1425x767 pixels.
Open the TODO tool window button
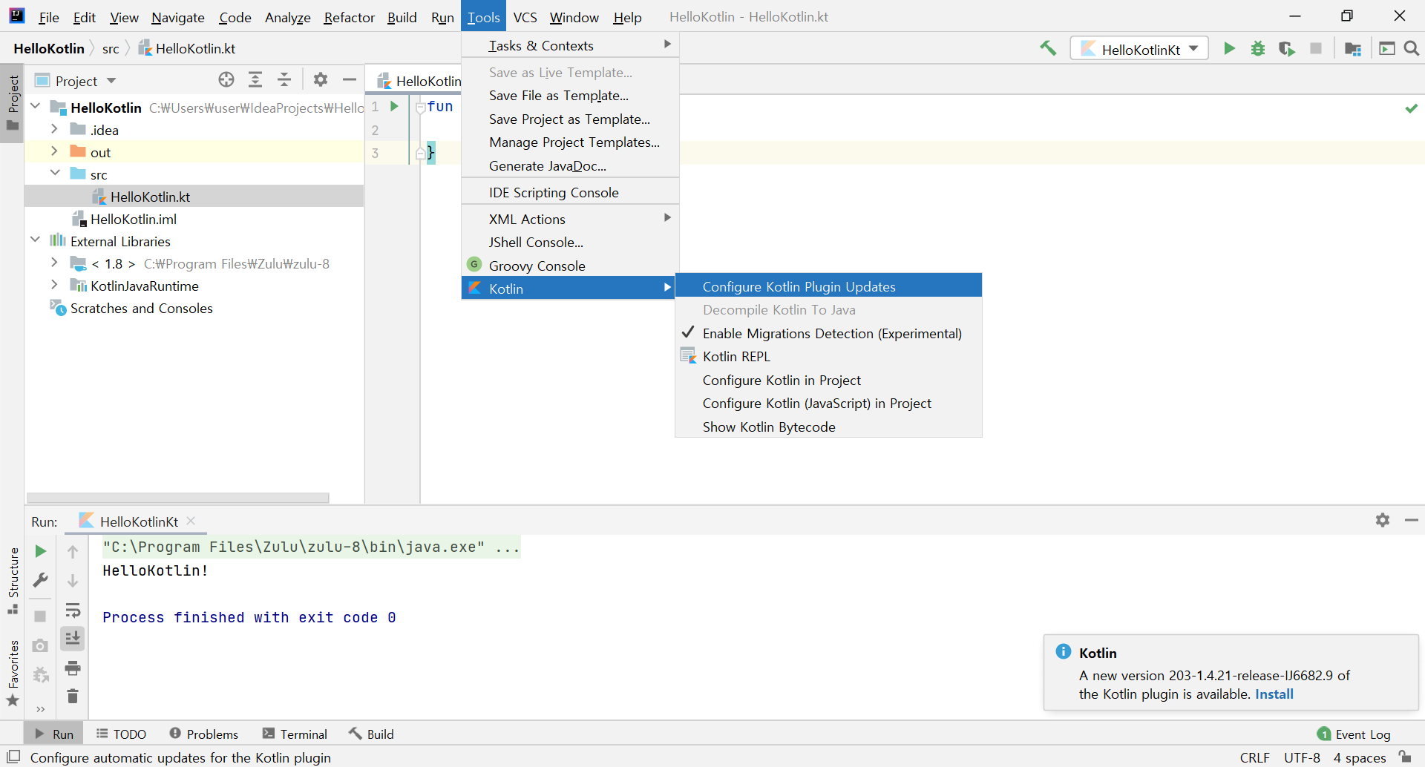122,734
